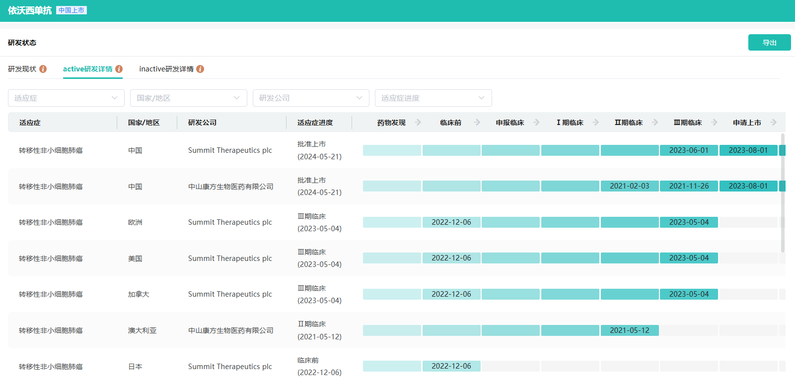The image size is (795, 382).
Task: Click the 2021-05-12 progress segment for 澳大利亚
Action: tap(630, 330)
